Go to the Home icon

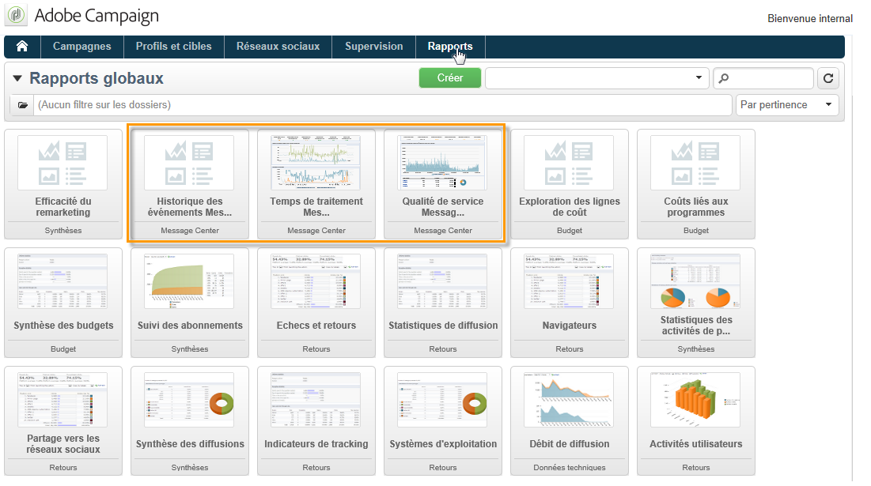coord(22,47)
